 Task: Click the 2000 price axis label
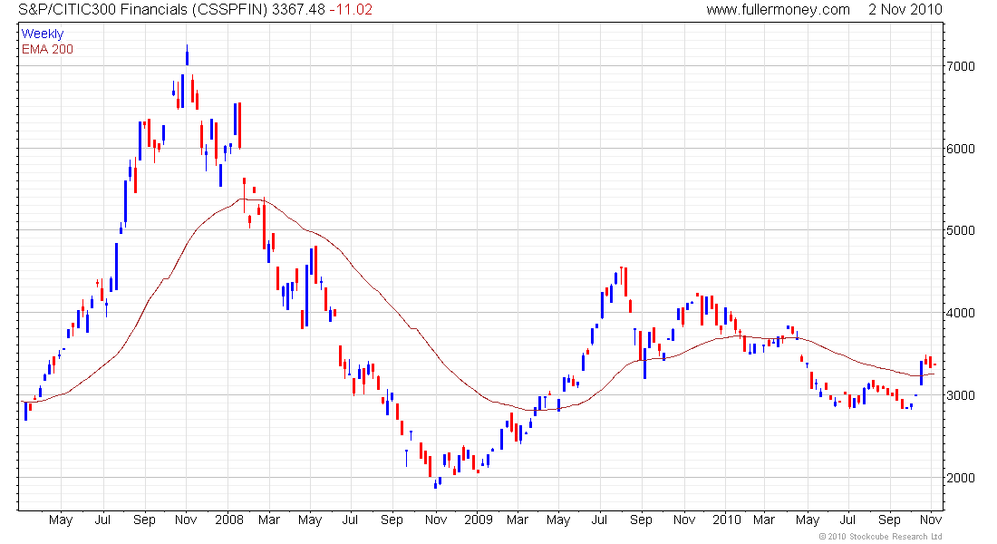pos(961,478)
